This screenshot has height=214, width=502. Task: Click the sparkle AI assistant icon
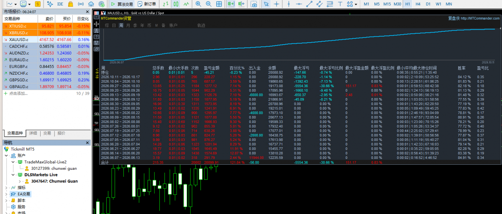point(50,4)
